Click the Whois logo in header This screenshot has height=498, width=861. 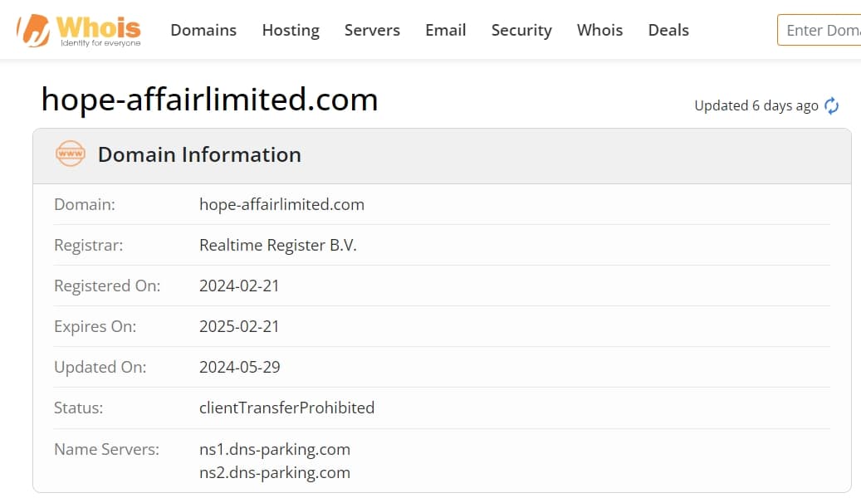click(79, 31)
